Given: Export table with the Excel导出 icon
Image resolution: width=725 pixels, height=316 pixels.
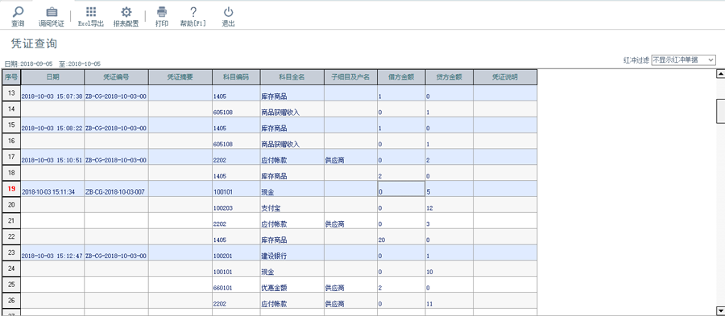Looking at the screenshot, I should (91, 12).
